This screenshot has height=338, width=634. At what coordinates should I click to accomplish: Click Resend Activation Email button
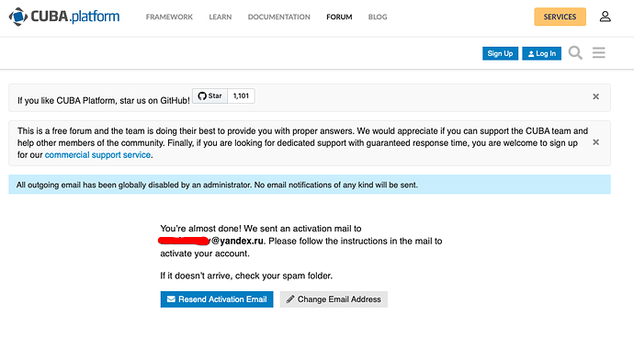217,299
